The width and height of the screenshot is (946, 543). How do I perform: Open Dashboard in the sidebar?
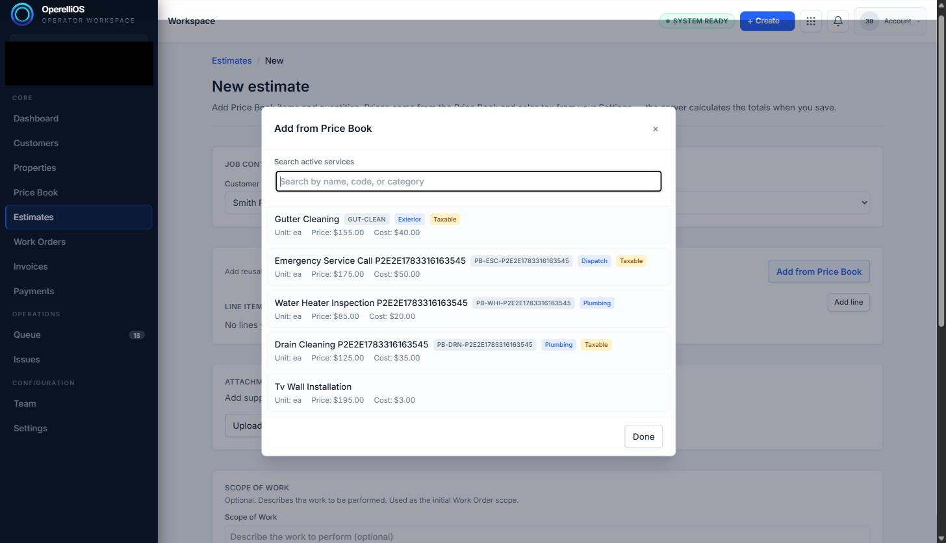(x=79, y=118)
